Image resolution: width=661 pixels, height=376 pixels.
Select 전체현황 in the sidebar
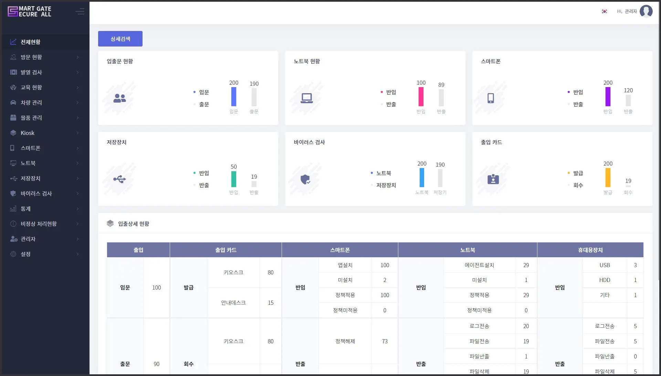30,42
